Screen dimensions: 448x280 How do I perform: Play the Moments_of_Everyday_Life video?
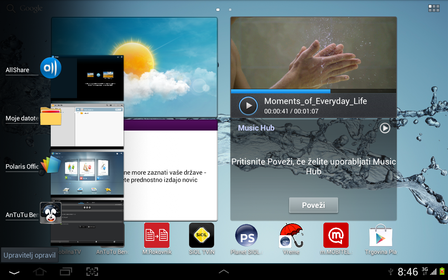coord(248,106)
